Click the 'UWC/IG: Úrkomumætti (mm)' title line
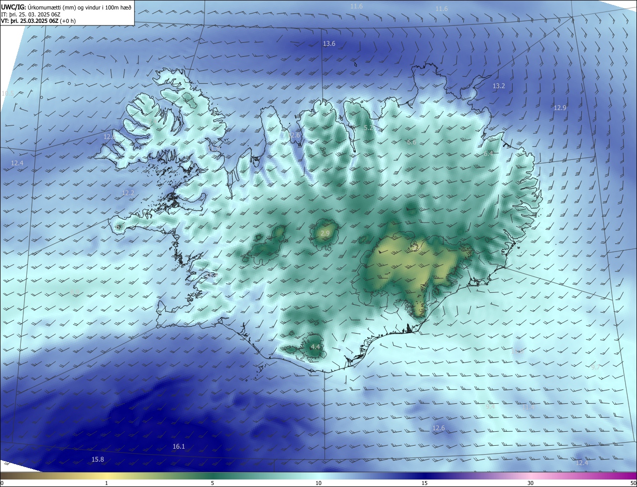 click(66, 6)
